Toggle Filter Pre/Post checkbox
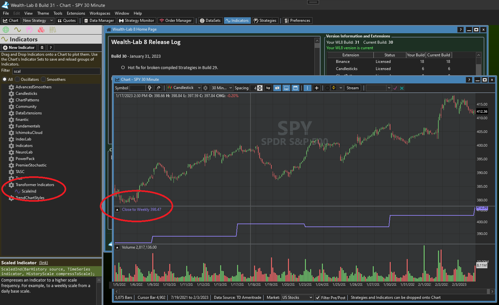Viewport: 499px width, 305px height. point(318,298)
